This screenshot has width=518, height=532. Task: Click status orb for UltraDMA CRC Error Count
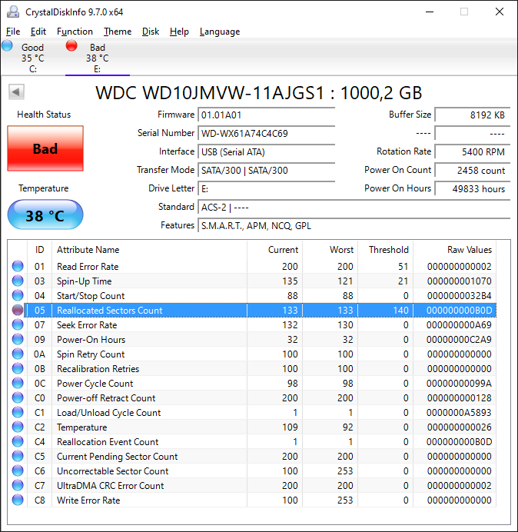click(x=18, y=485)
